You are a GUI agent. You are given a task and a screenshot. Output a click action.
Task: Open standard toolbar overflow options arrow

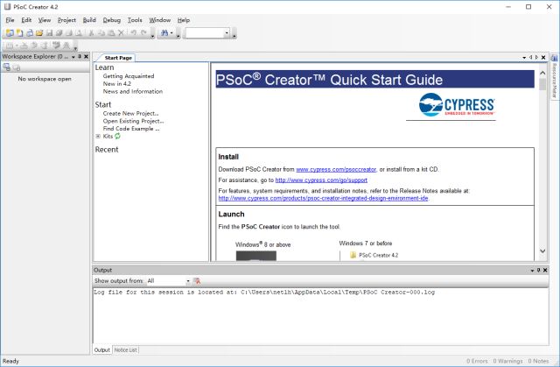pos(152,36)
